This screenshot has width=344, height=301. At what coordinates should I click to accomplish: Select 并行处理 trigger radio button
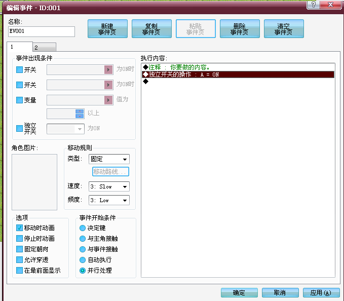click(83, 270)
